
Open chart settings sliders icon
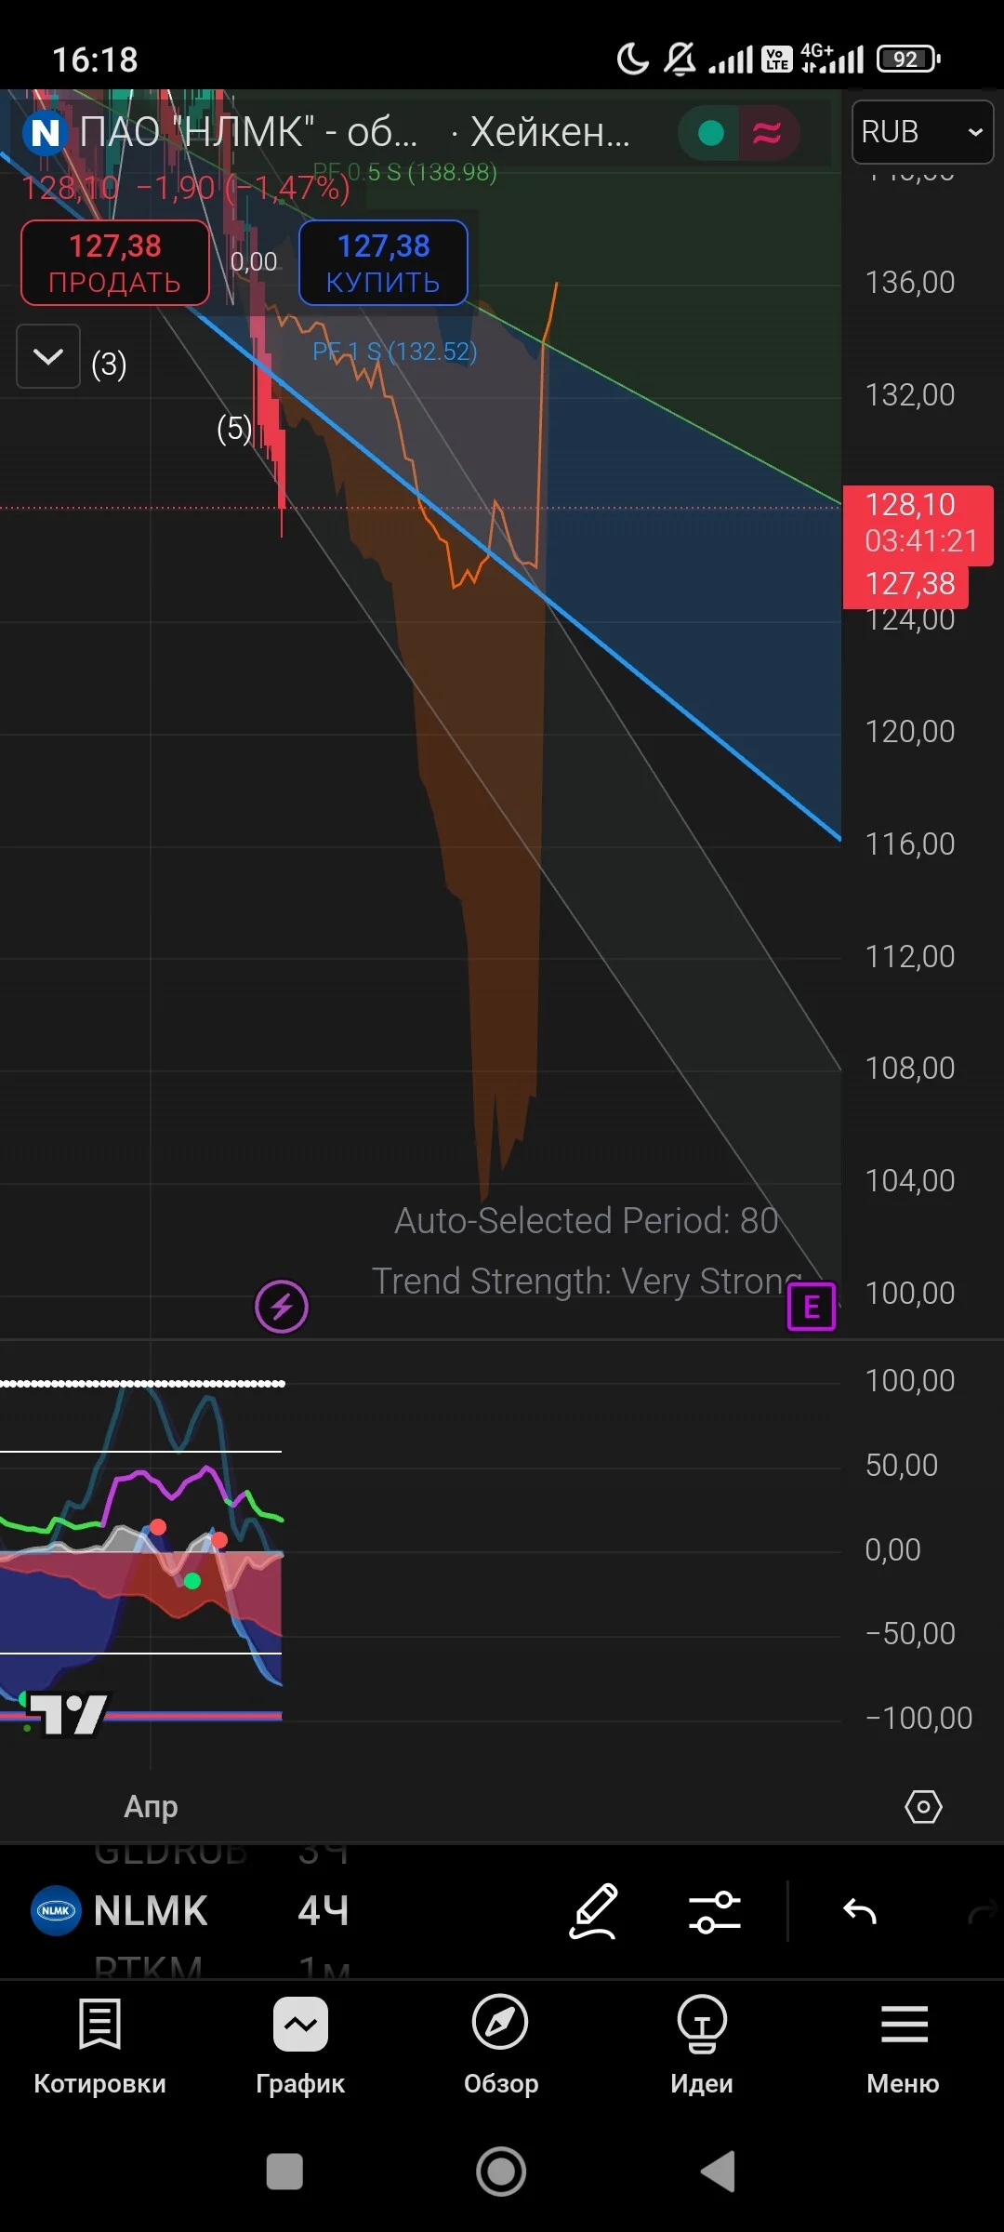click(x=715, y=1912)
